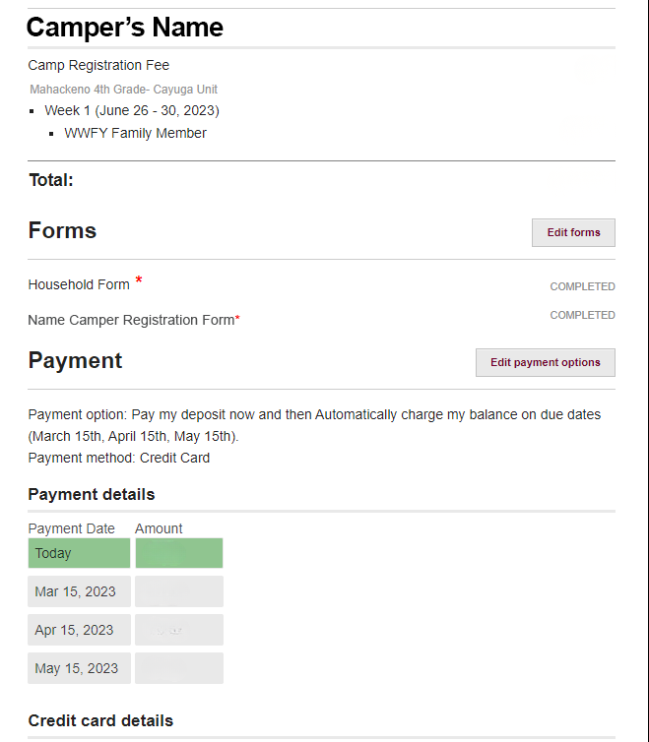Click the Amount column header
Image resolution: width=649 pixels, height=742 pixels.
159,528
